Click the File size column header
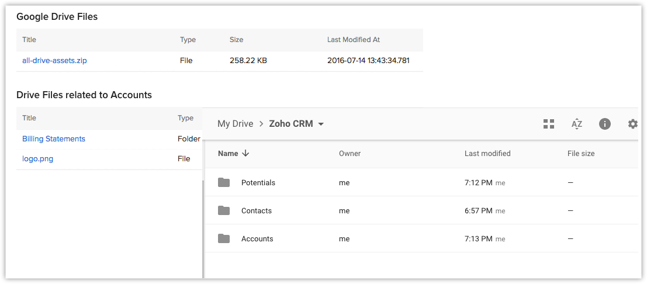647x284 pixels. (581, 154)
